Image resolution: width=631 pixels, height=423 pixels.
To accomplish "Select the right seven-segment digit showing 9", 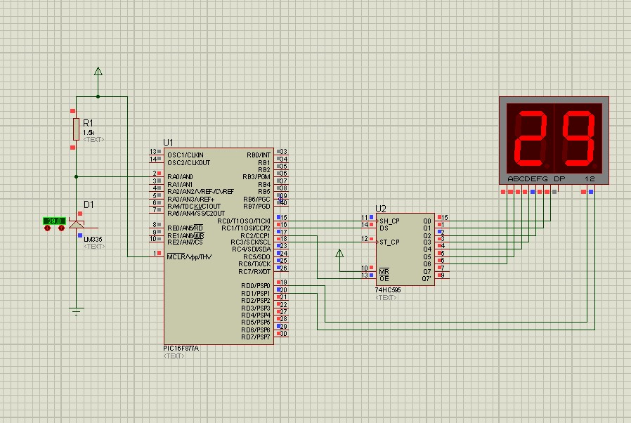I will point(578,139).
